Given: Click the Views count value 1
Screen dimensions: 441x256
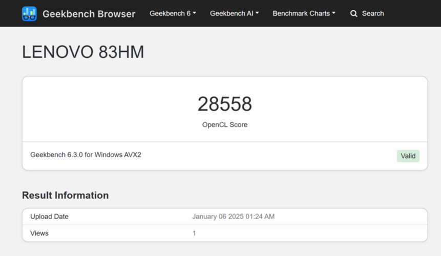Looking at the screenshot, I should pyautogui.click(x=194, y=233).
